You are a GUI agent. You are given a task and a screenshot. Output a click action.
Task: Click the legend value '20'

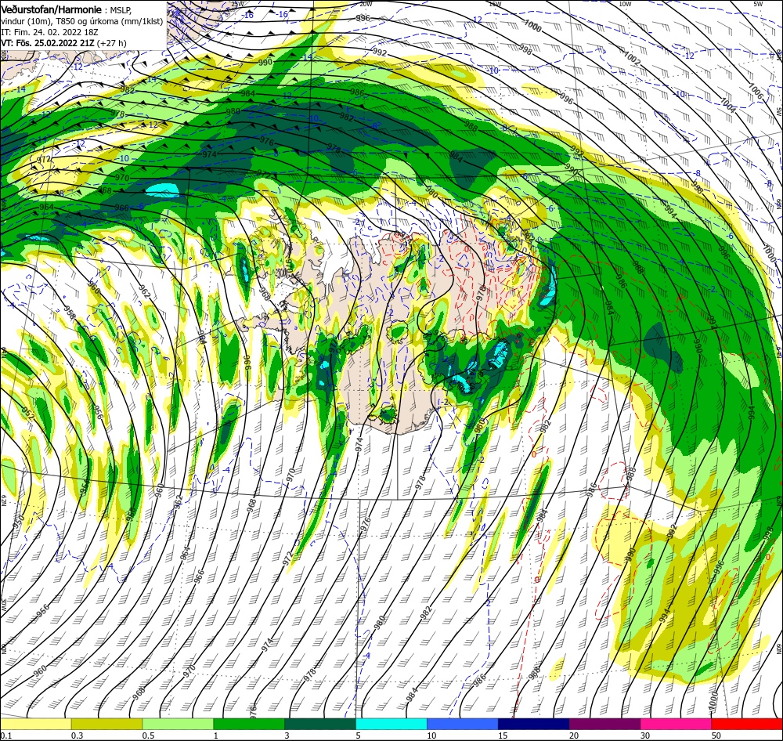[x=574, y=736]
